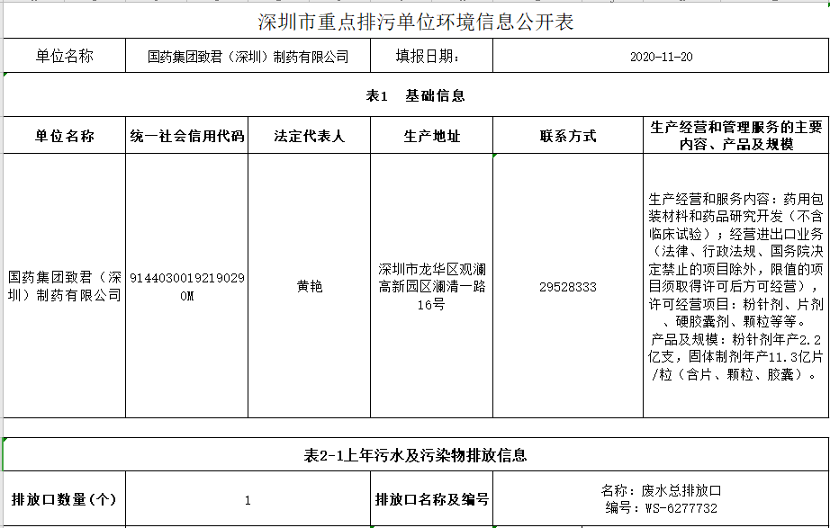Select the address cell 深圳市龙华区观澜高新园区
Image resolution: width=830 pixels, height=528 pixels.
pyautogui.click(x=431, y=286)
